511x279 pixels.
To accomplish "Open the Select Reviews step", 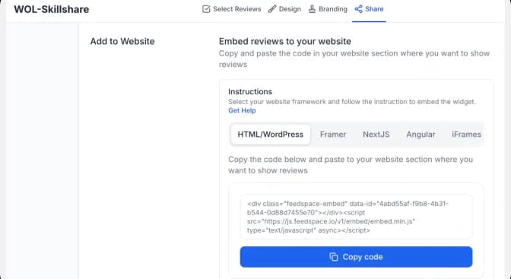I will pyautogui.click(x=237, y=9).
